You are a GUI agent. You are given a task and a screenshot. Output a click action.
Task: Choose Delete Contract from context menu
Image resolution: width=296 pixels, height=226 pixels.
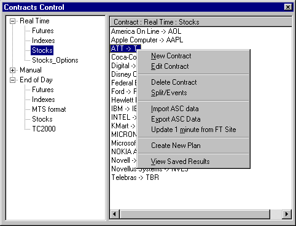tap(193, 82)
